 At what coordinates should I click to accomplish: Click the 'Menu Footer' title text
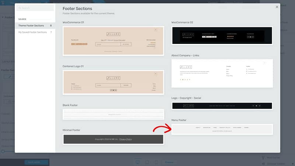point(179,120)
